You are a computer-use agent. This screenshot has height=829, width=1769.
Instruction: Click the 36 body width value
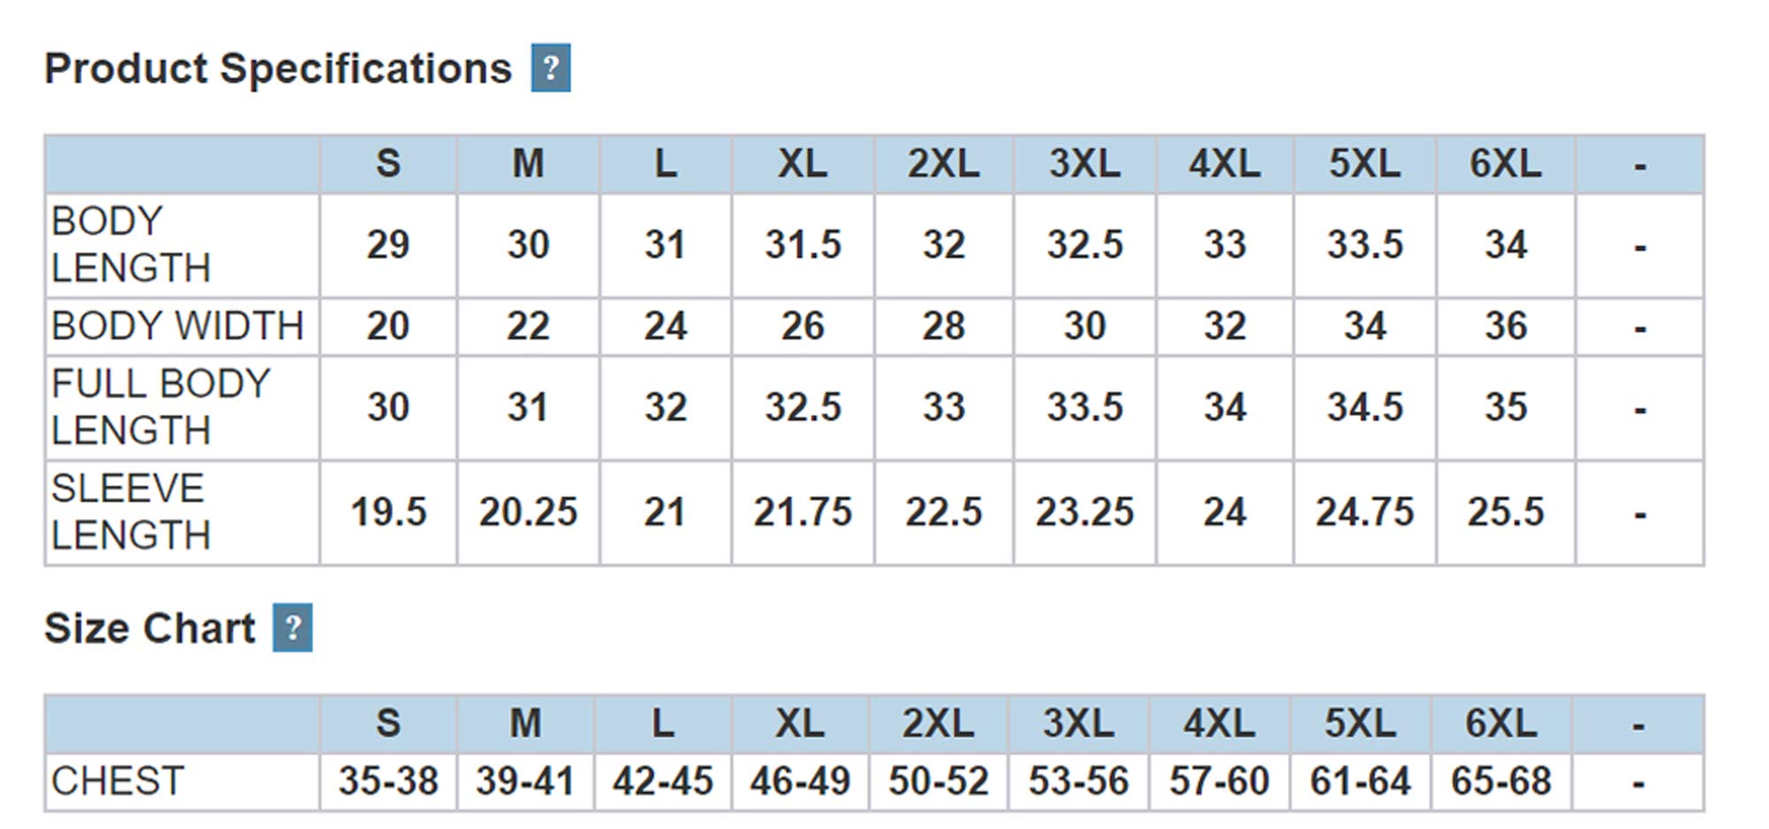click(x=1506, y=326)
